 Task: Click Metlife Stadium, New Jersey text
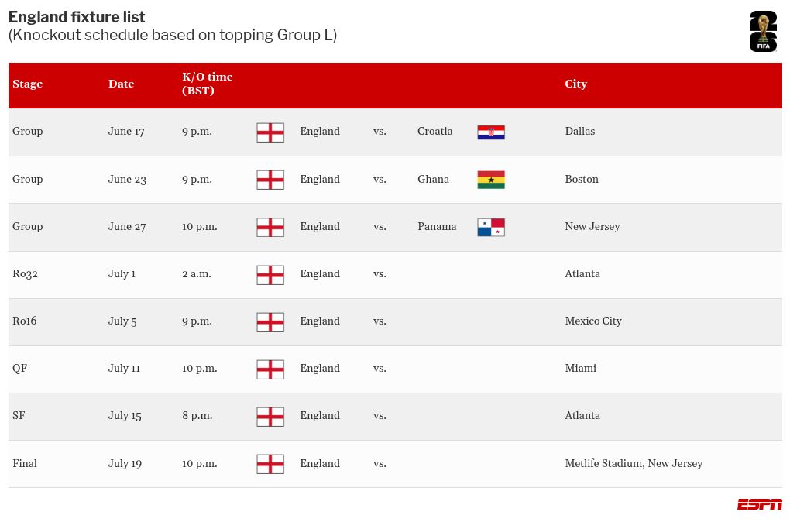click(x=633, y=464)
